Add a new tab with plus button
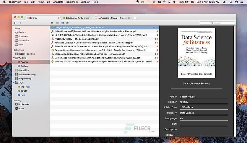 point(135,18)
